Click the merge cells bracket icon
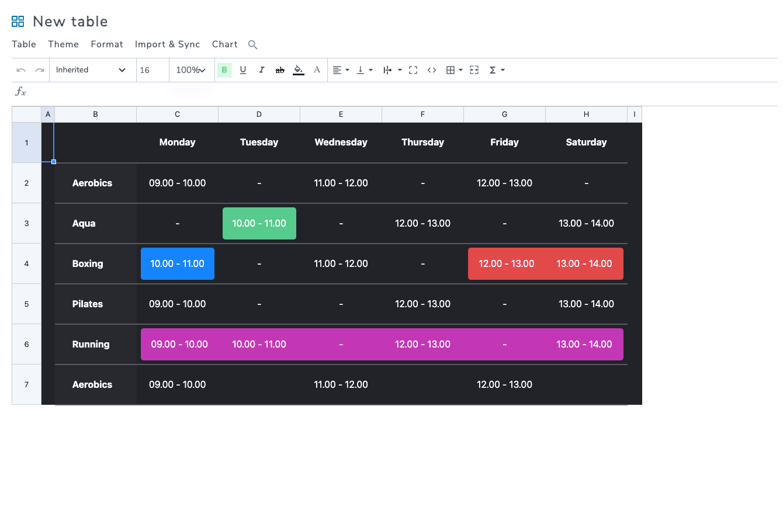Image resolution: width=783 pixels, height=507 pixels. (413, 70)
